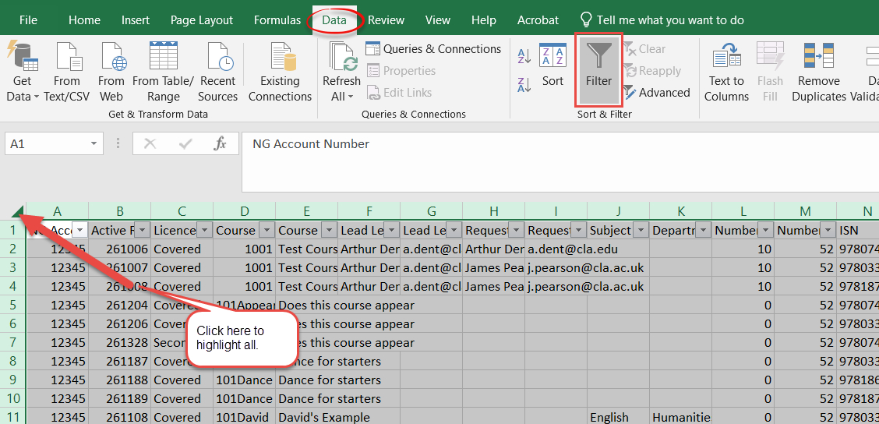Click Text to Columns icon
The height and width of the screenshot is (424, 879).
tap(726, 72)
